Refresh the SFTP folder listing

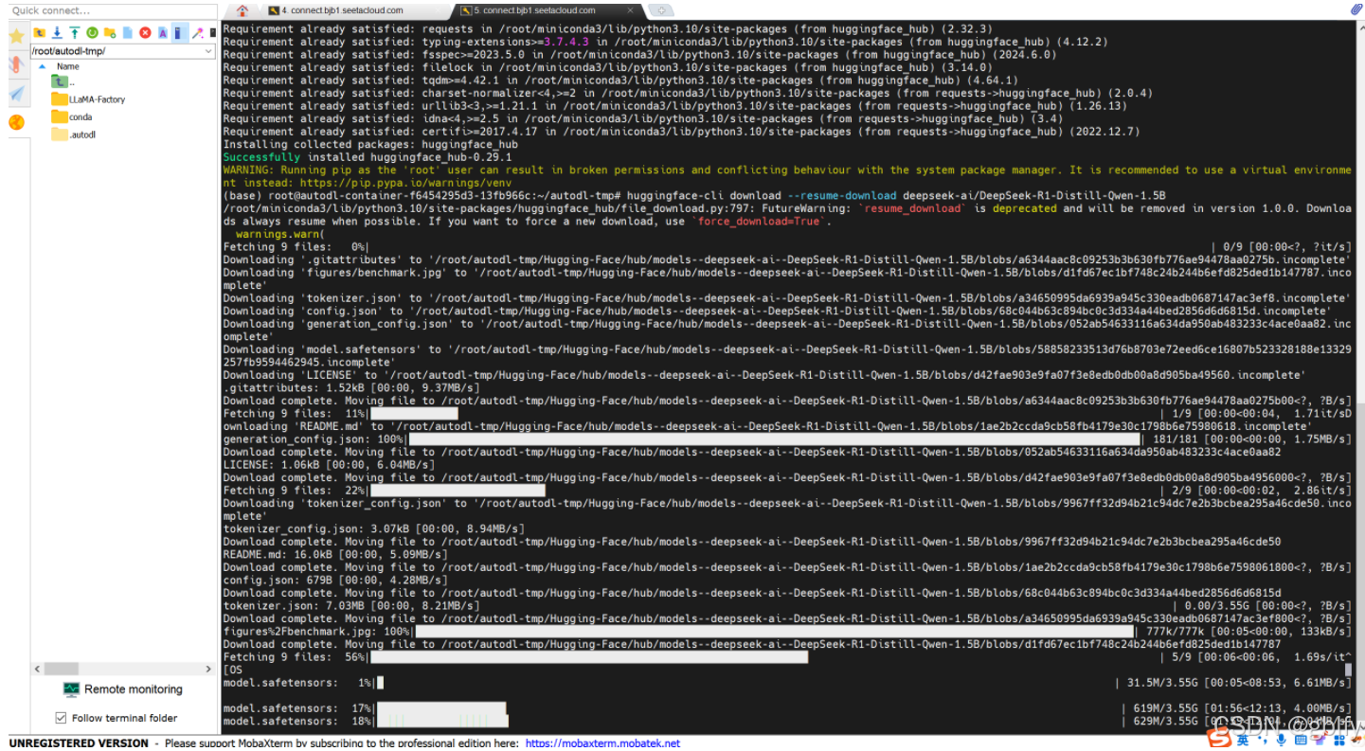pyautogui.click(x=92, y=32)
